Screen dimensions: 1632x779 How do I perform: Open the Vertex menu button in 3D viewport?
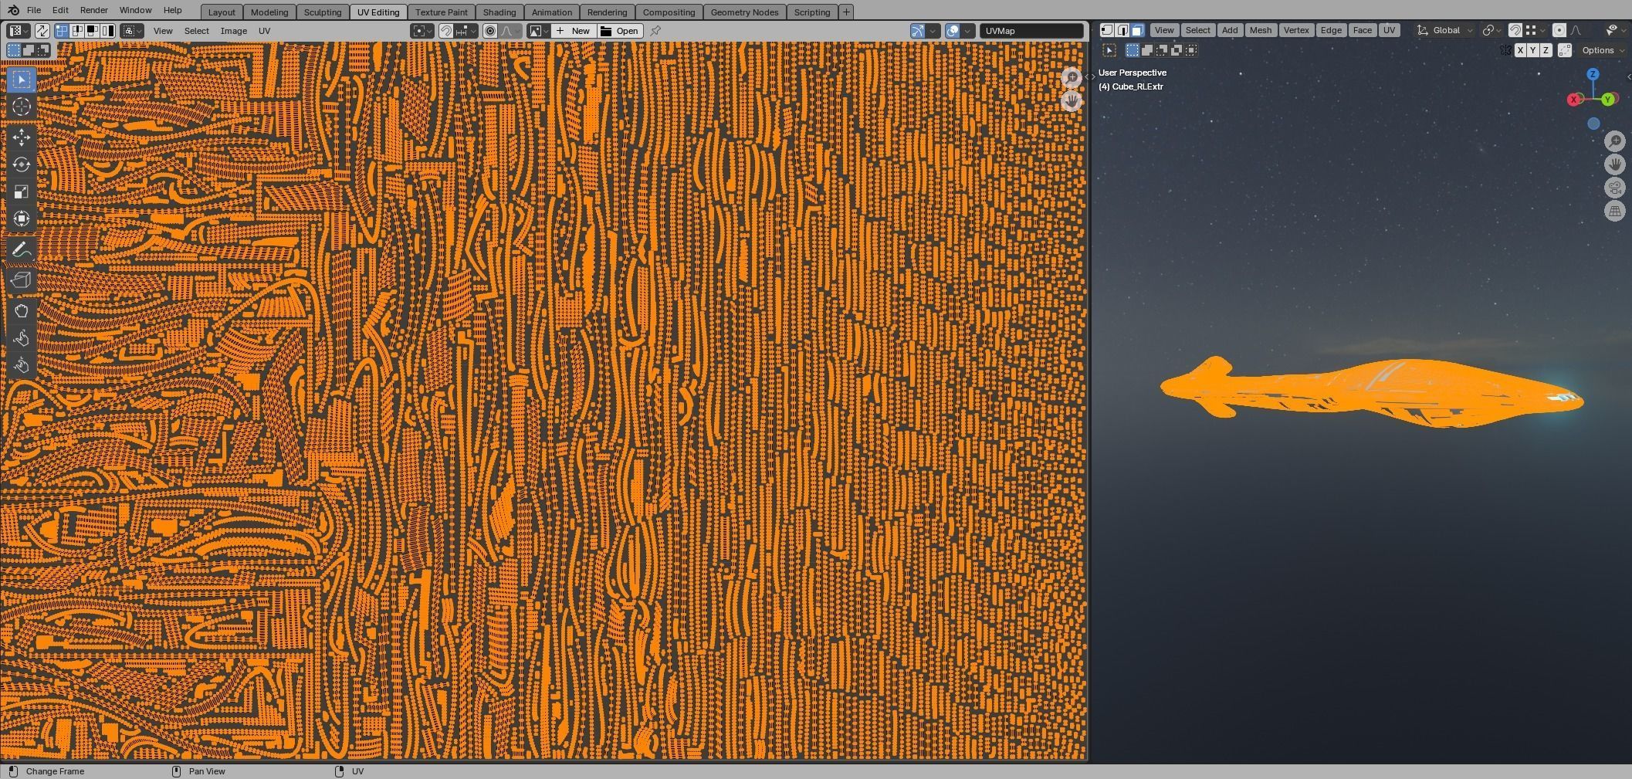(1296, 30)
